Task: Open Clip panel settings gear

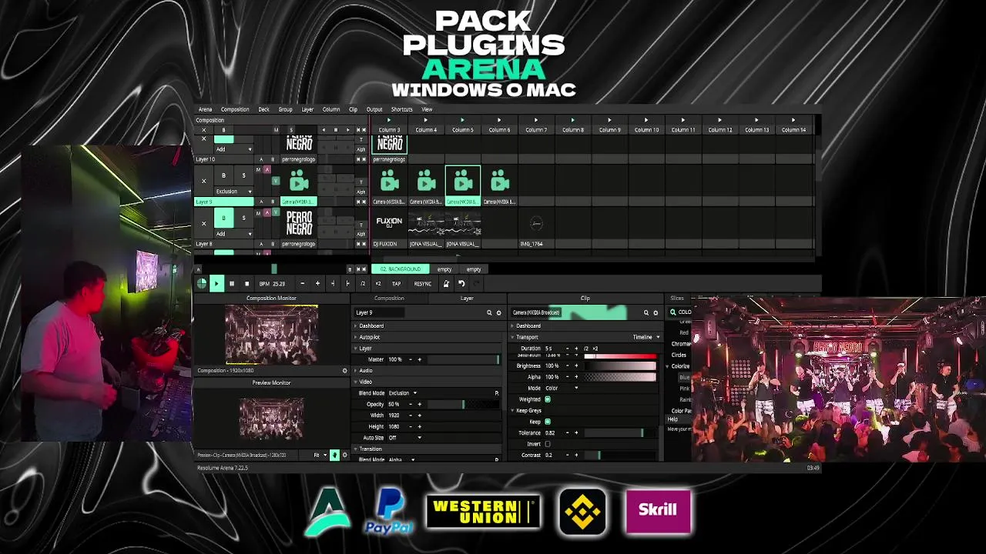Action: tap(656, 312)
